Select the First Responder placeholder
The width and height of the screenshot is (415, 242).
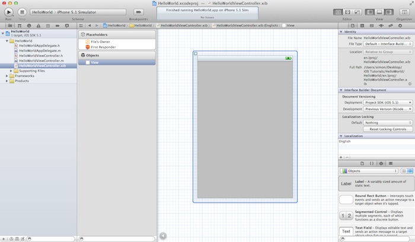pyautogui.click(x=103, y=47)
